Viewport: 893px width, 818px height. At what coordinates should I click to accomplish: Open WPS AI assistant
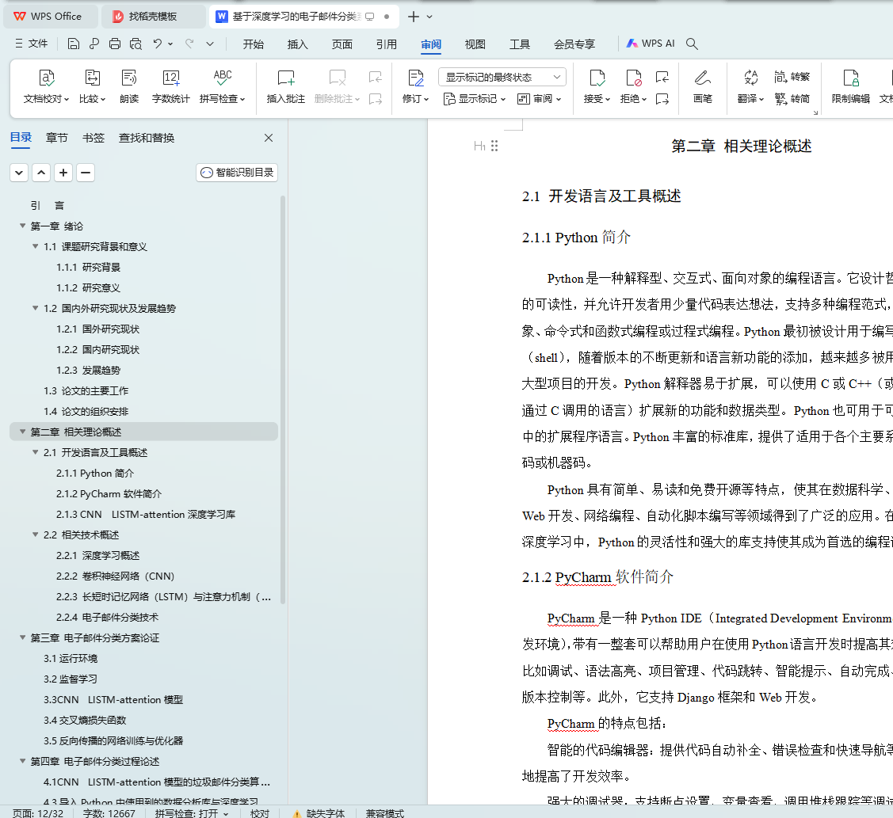coord(651,44)
